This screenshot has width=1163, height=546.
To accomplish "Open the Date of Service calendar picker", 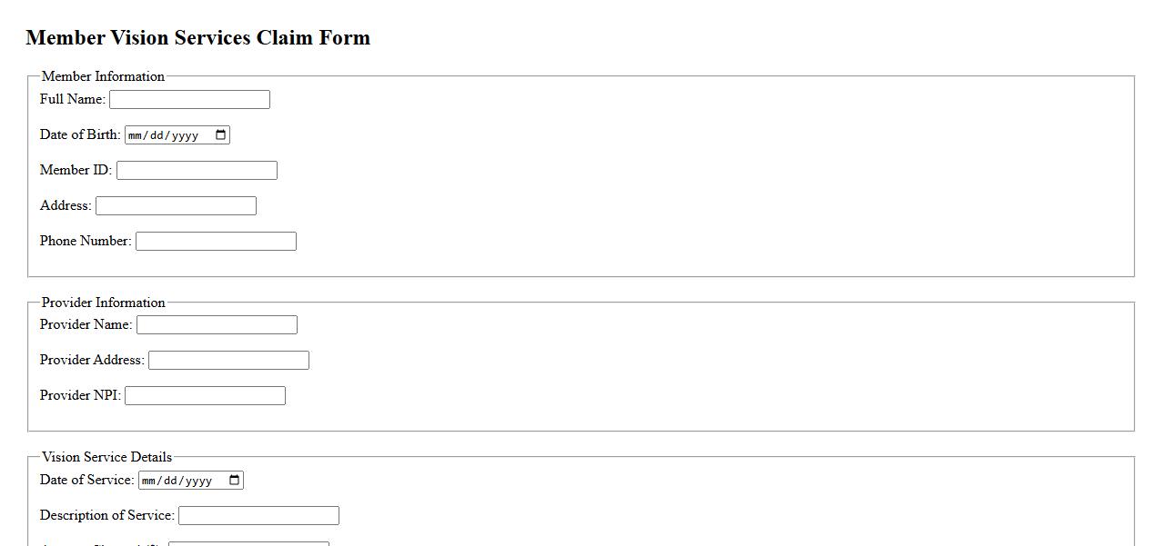I will [234, 481].
